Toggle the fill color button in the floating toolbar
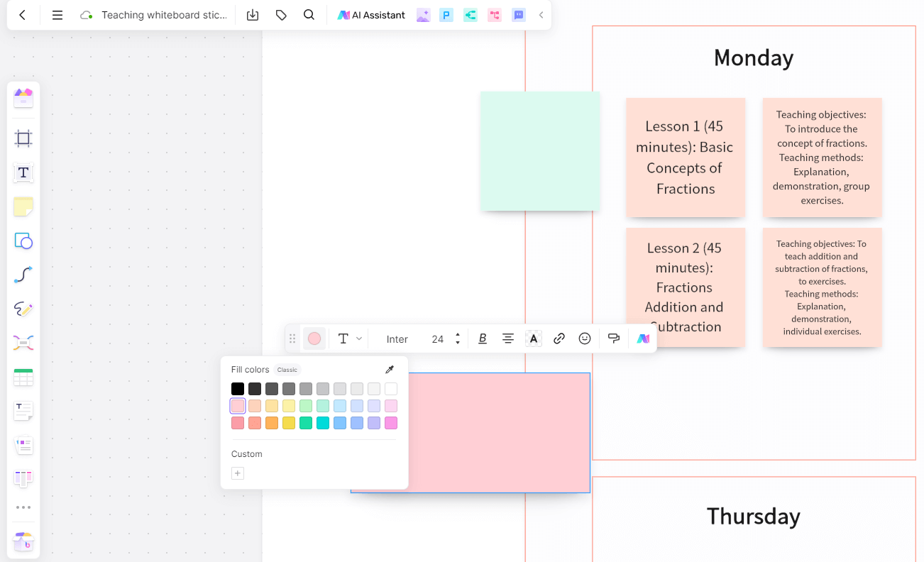The image size is (924, 562). pyautogui.click(x=314, y=338)
